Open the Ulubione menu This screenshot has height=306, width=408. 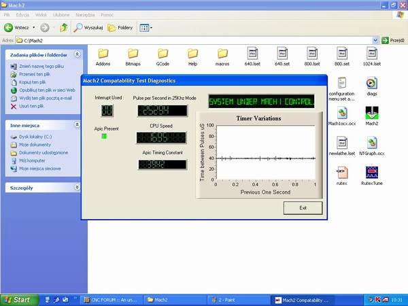pyautogui.click(x=61, y=15)
